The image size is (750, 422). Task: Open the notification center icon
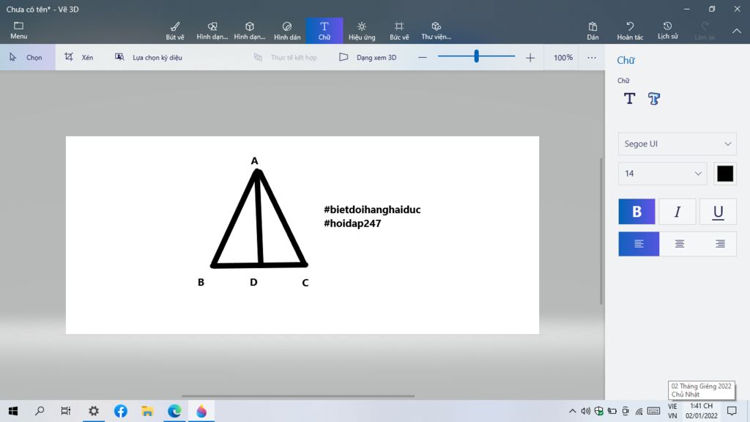click(x=732, y=411)
